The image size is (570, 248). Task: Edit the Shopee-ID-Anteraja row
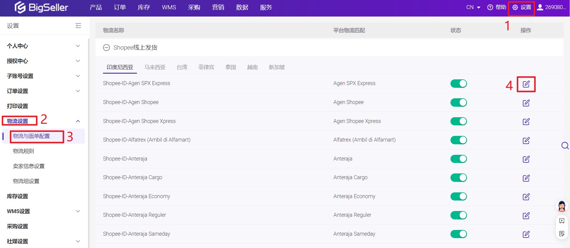pyautogui.click(x=526, y=159)
